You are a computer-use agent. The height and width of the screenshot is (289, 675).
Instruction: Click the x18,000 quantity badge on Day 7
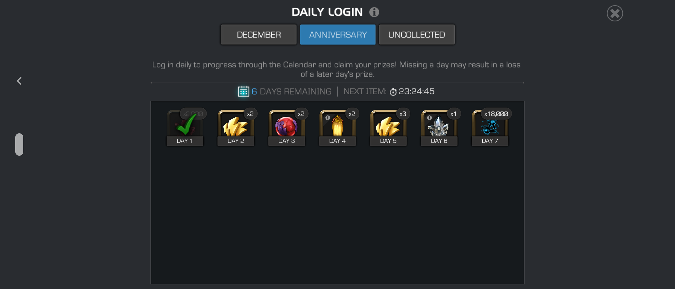pyautogui.click(x=496, y=114)
